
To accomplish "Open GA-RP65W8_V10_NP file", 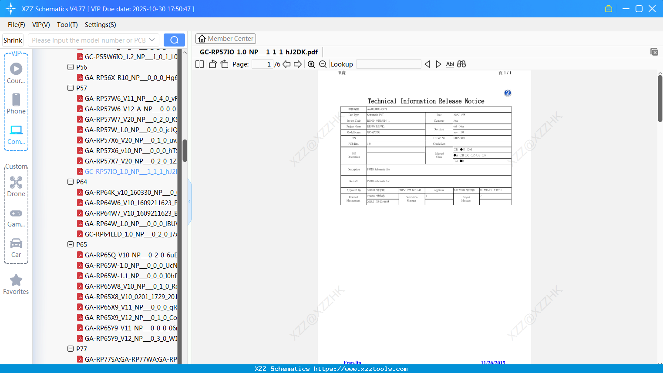I will coord(127,286).
